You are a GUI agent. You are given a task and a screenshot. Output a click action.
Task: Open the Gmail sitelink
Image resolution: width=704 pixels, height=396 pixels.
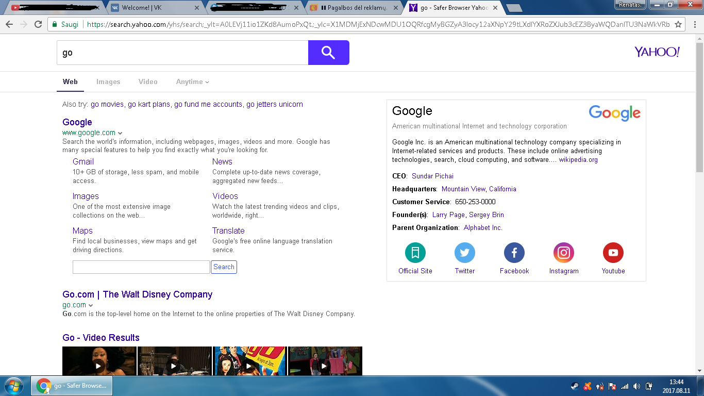pyautogui.click(x=83, y=161)
